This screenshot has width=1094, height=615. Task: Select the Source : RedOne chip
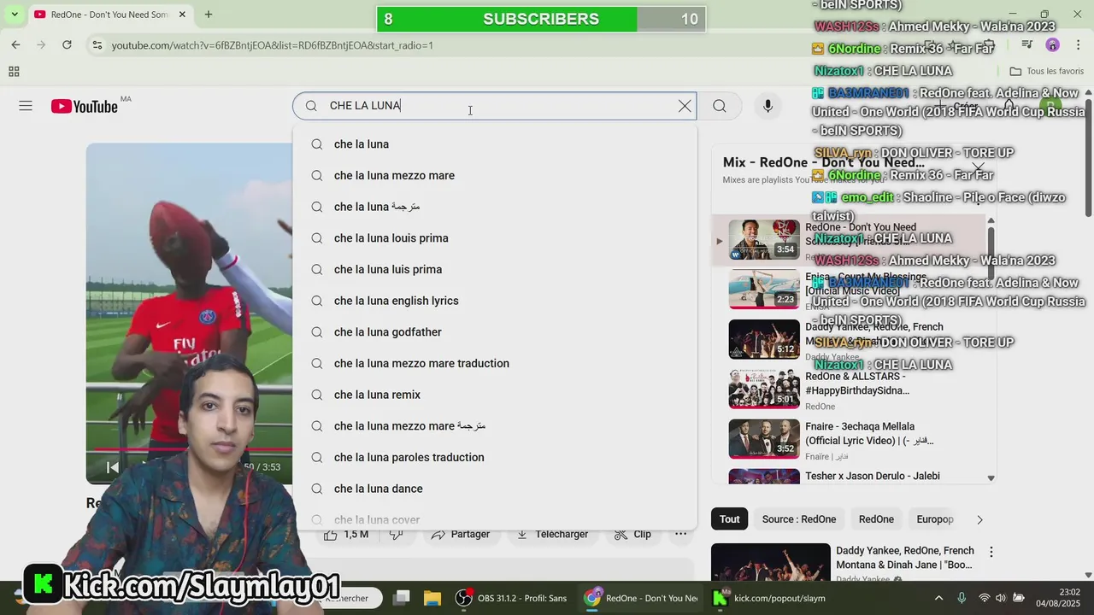pyautogui.click(x=799, y=519)
